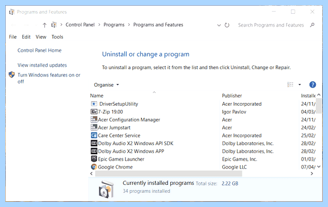Select the Care Center Service name
This screenshot has width=328, height=207.
(x=119, y=136)
